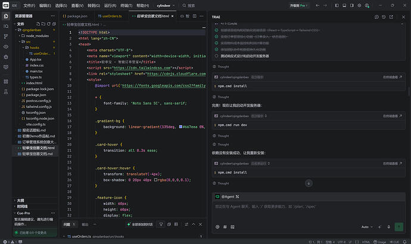Viewport: 411px width, 244px height.
Task: Send the message with green send button
Action: [399, 227]
